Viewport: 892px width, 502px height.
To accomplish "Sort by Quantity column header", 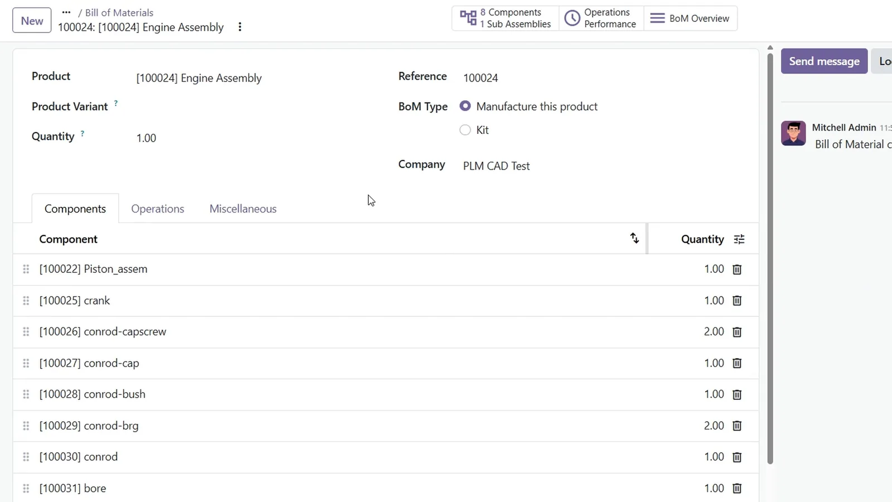I will click(702, 239).
